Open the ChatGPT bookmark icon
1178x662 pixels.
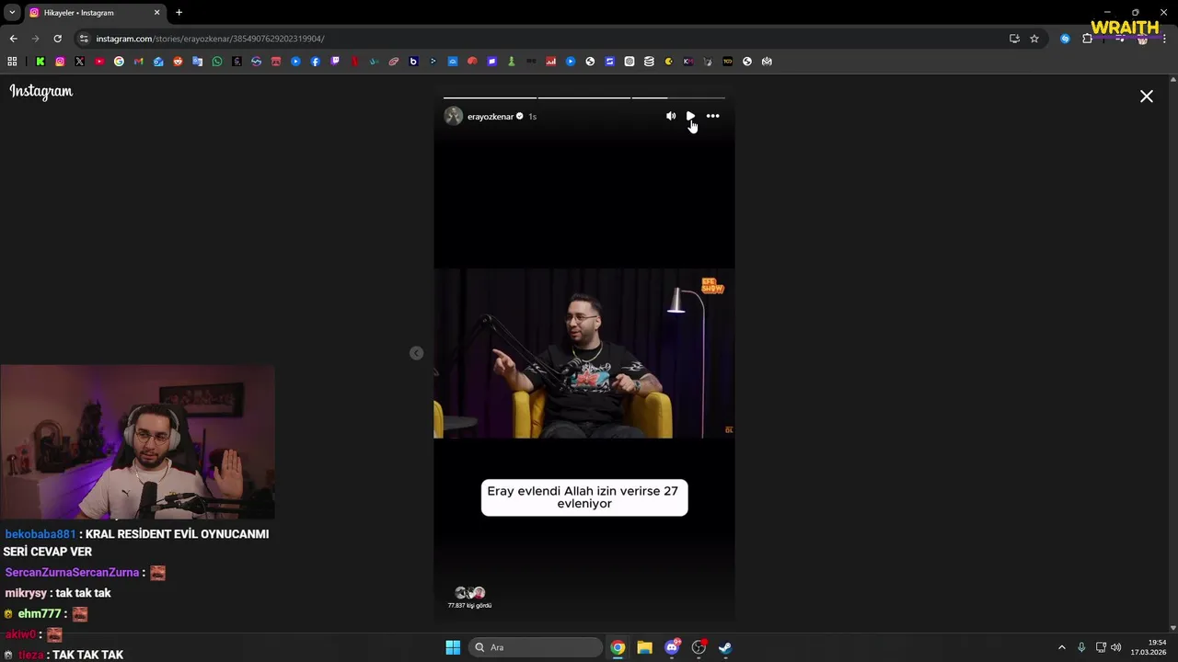tap(629, 62)
